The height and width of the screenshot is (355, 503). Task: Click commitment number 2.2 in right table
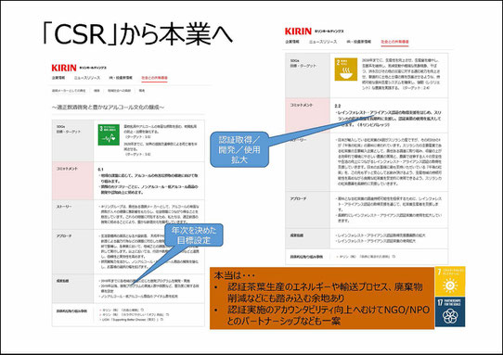tap(338, 106)
